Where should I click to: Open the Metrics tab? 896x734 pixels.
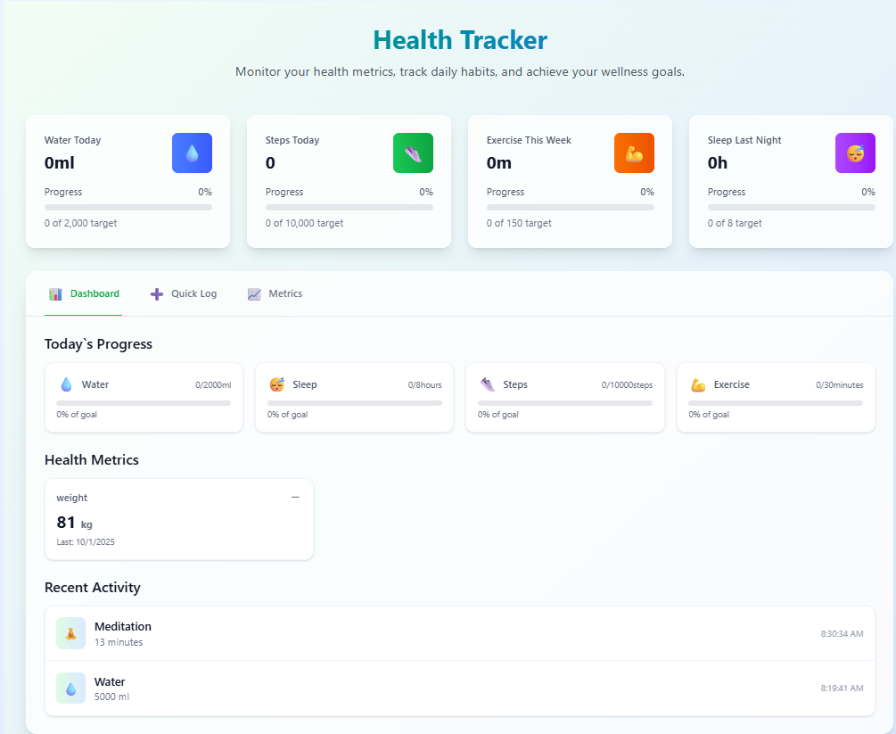[x=275, y=293]
